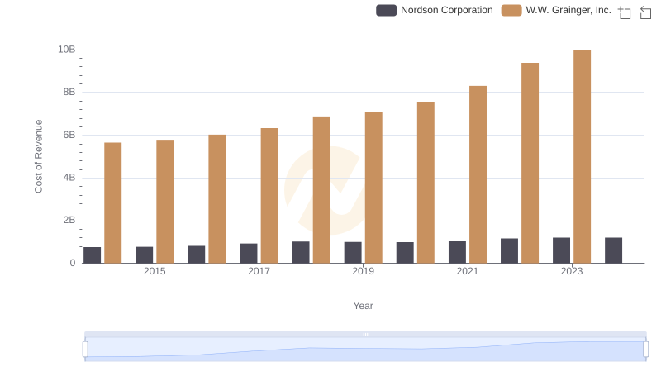Click the Nordson bar for 2017
Image resolution: width=661 pixels, height=381 pixels.
pyautogui.click(x=249, y=253)
